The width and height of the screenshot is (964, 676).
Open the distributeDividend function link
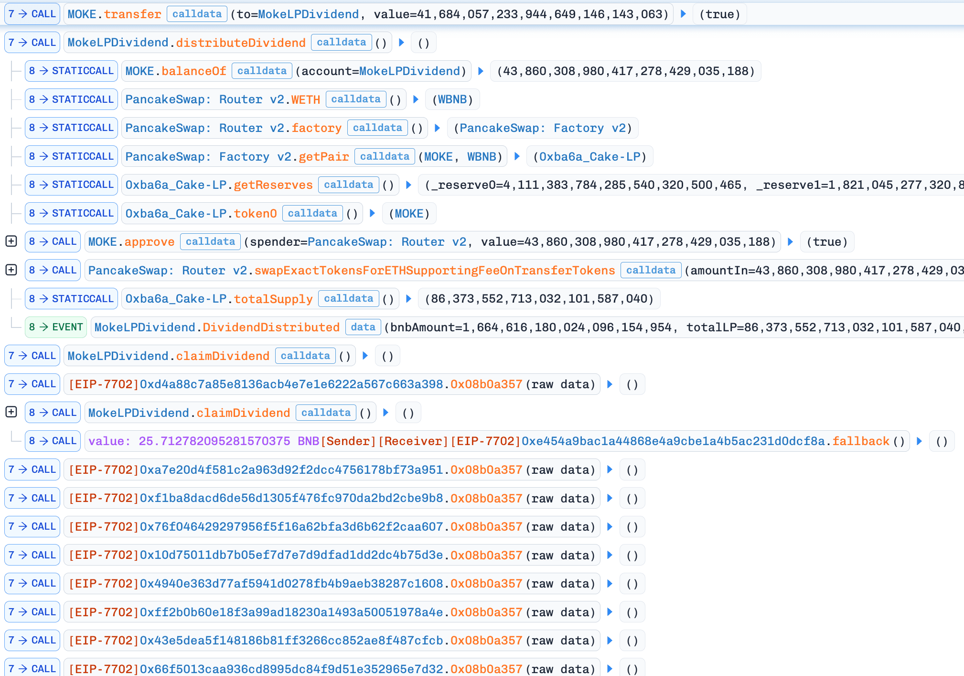coord(241,43)
